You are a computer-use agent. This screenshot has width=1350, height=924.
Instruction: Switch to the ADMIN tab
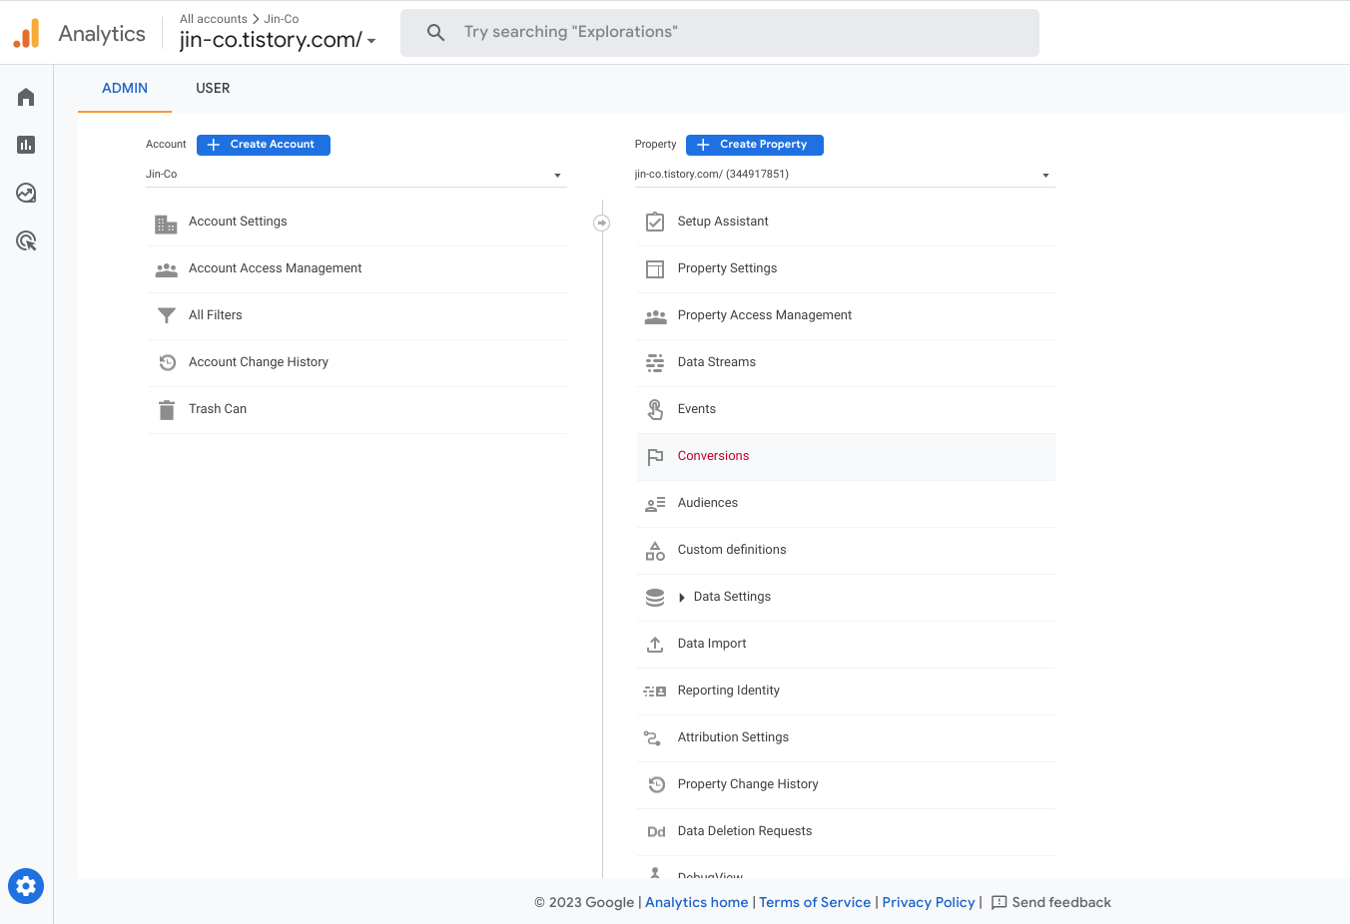click(x=125, y=88)
